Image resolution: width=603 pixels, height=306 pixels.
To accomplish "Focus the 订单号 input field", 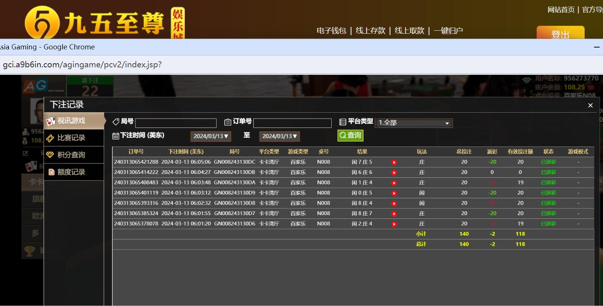I will (x=292, y=123).
